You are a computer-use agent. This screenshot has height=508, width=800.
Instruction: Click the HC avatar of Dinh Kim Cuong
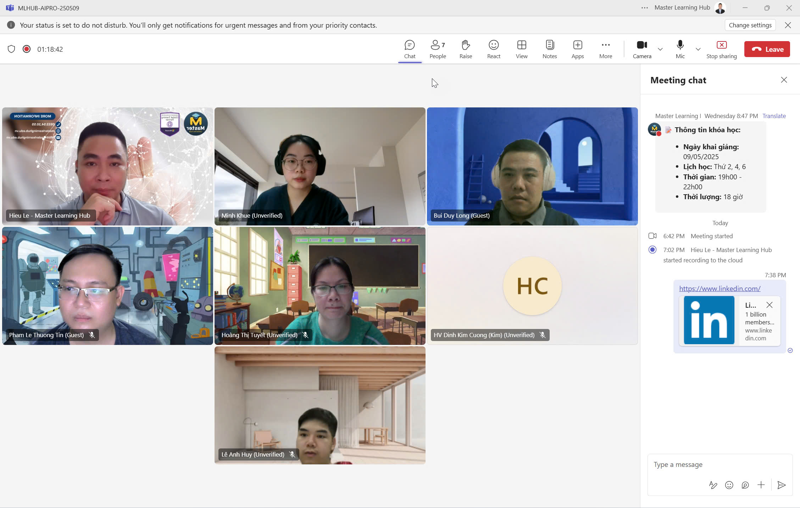coord(532,286)
